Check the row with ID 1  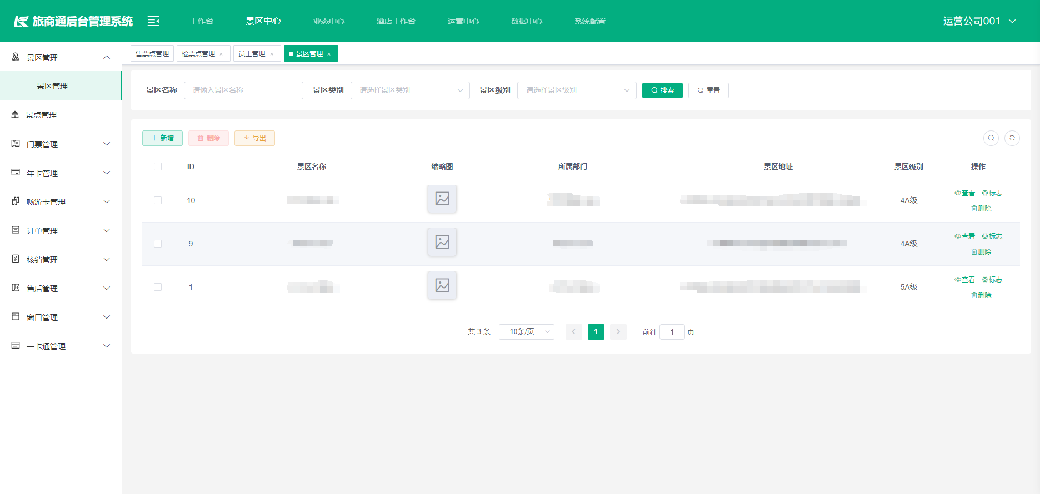pyautogui.click(x=158, y=287)
